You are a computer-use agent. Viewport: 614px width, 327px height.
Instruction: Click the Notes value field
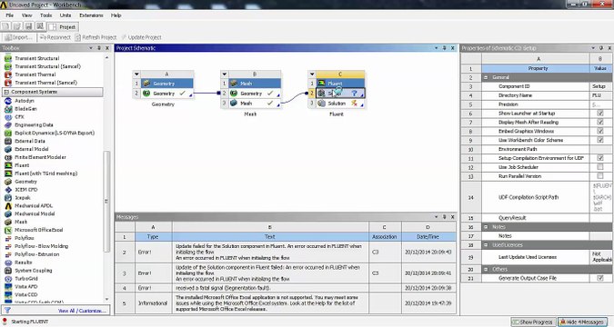click(600, 236)
